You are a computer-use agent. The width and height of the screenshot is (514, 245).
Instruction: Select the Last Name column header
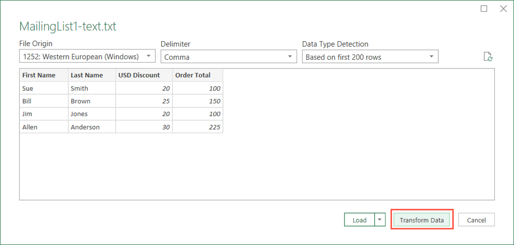[x=92, y=75]
